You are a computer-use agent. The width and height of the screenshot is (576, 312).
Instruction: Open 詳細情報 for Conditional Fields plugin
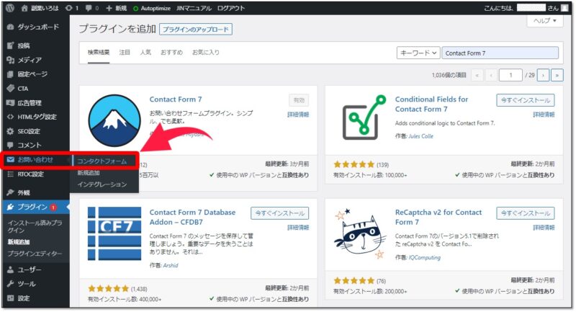(x=544, y=115)
